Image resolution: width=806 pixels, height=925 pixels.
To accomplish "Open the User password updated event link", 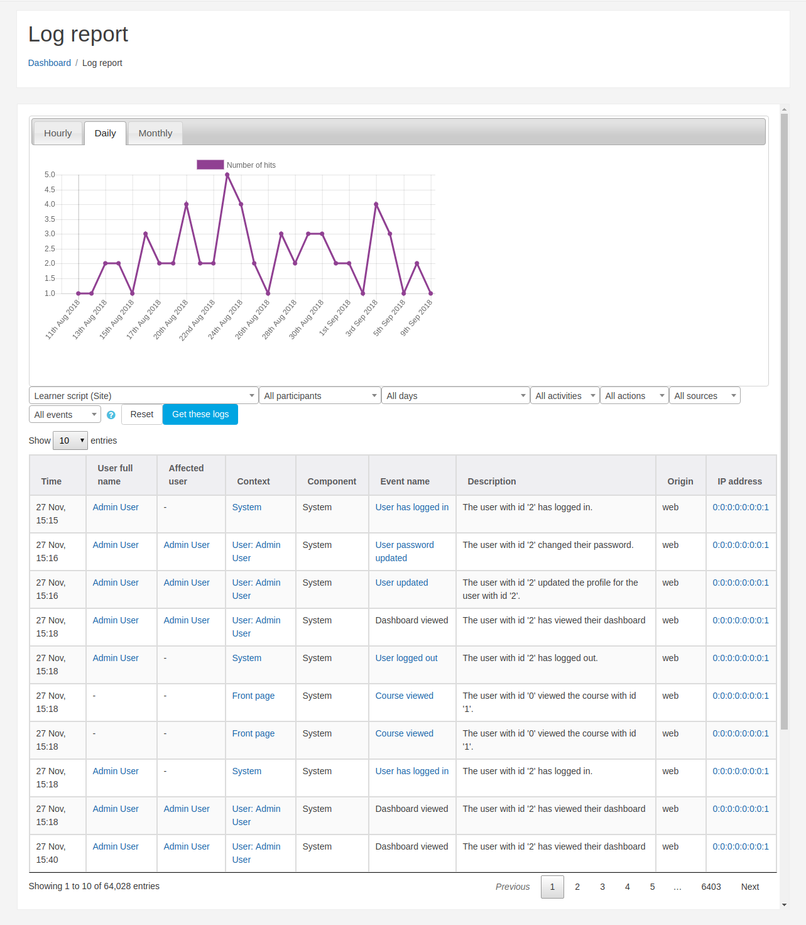I will 405,551.
